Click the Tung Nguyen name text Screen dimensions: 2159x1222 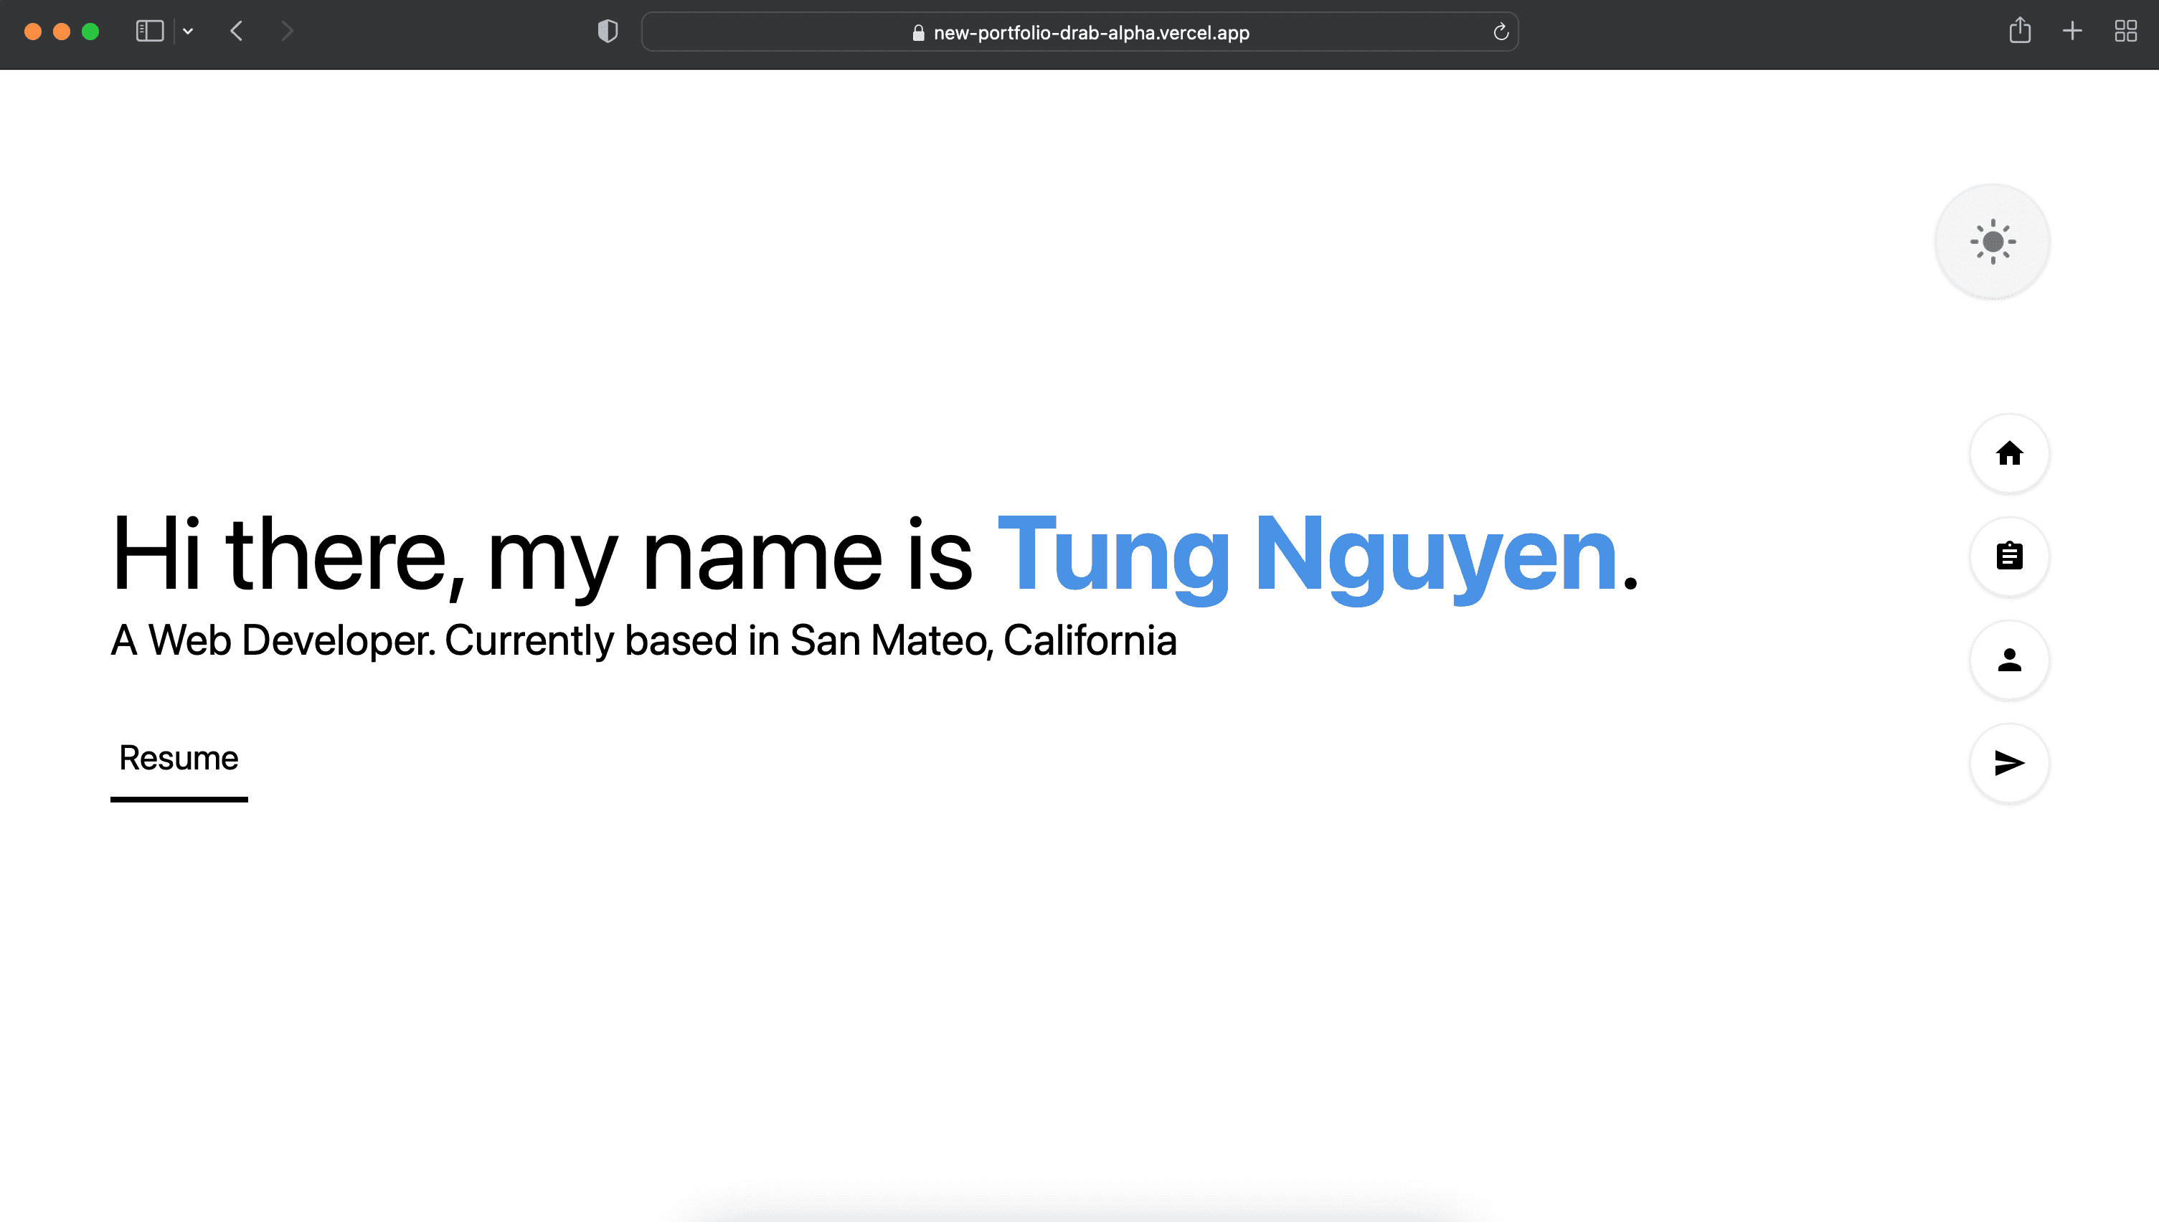(x=1306, y=555)
